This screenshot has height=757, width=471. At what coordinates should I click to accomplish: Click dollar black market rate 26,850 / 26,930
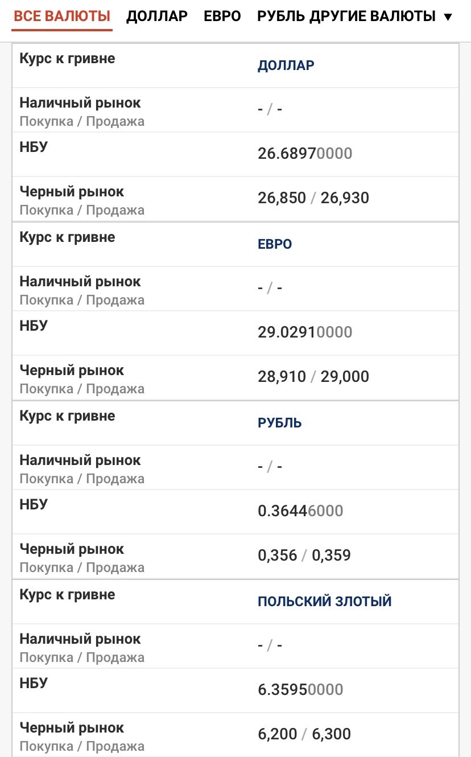coord(313,198)
